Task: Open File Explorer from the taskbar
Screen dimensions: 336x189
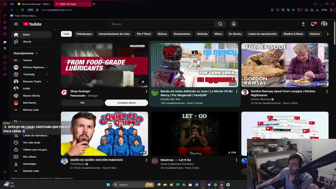Action: [x=165, y=185]
